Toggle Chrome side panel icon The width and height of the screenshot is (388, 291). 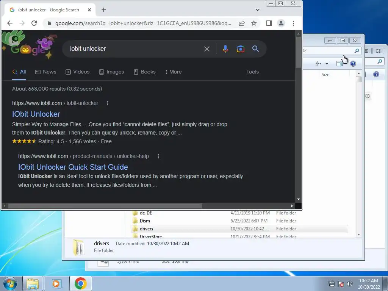click(x=269, y=23)
